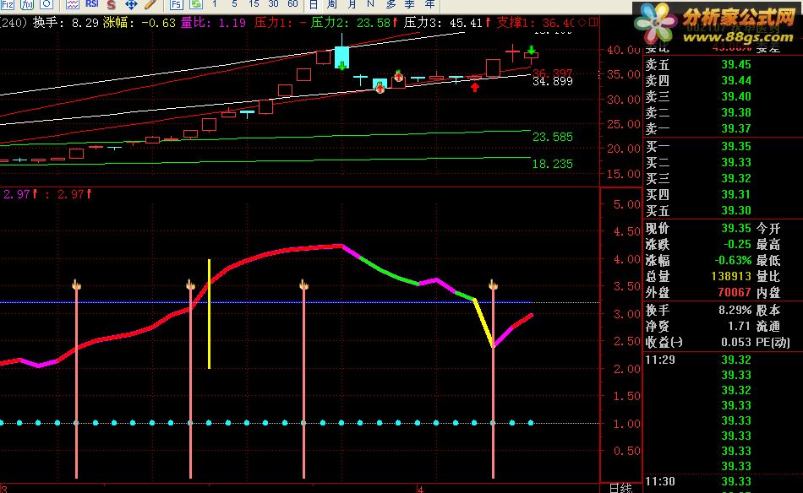The height and width of the screenshot is (493, 803).
Task: Click the 23.585 green pressure line label
Action: point(553,137)
